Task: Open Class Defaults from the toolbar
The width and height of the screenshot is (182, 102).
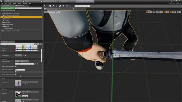Action: pyautogui.click(x=63, y=6)
